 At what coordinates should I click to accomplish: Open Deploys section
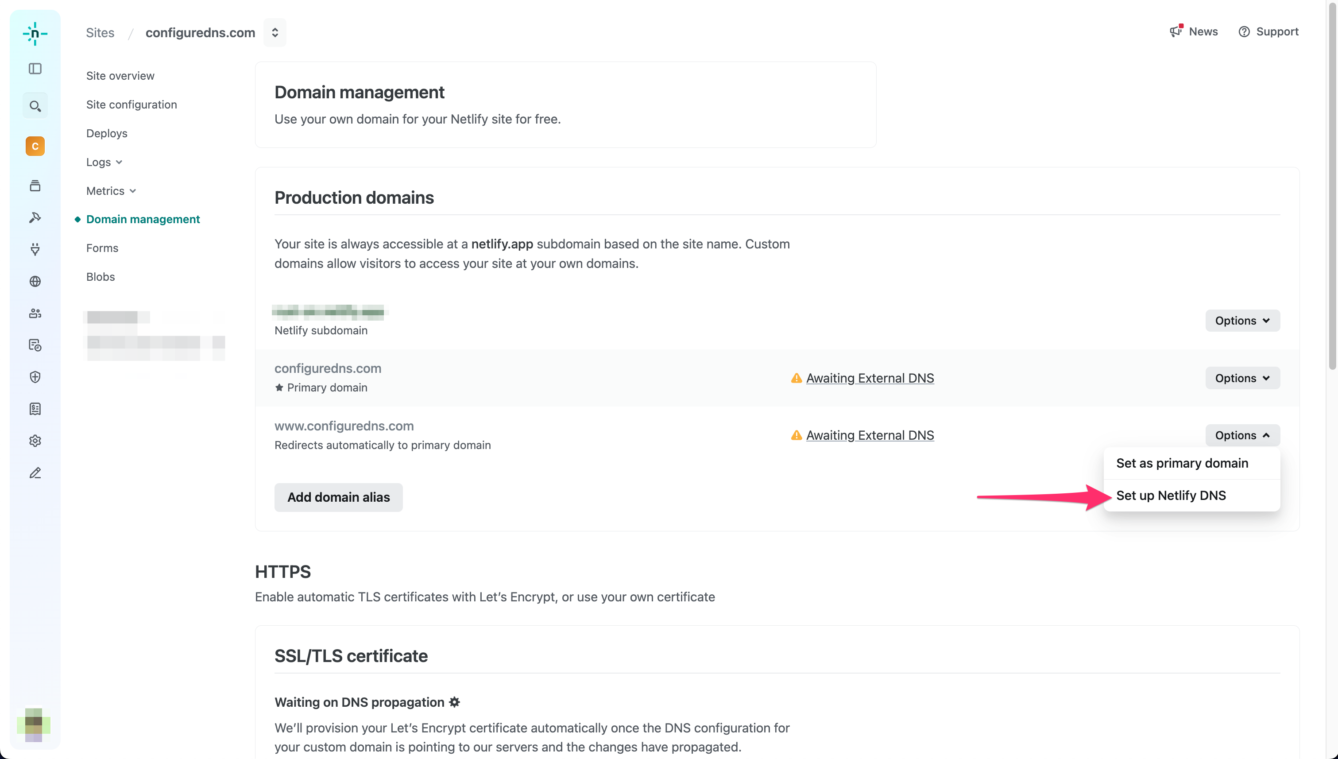106,133
